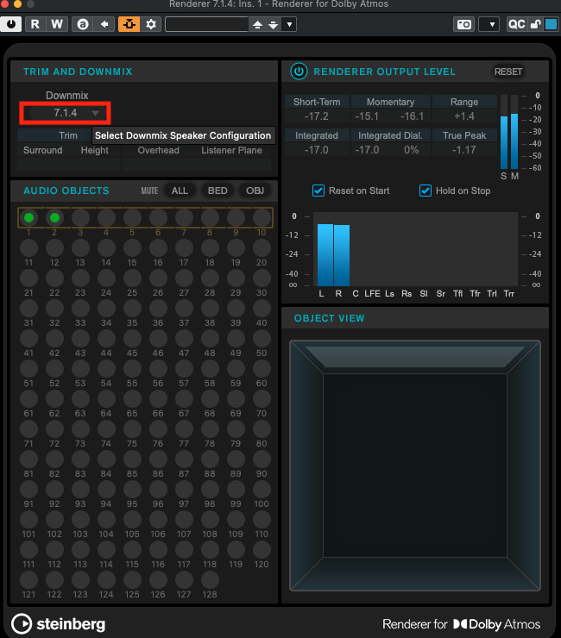Select audio object 121 circle
561x638 pixels.
click(x=28, y=580)
